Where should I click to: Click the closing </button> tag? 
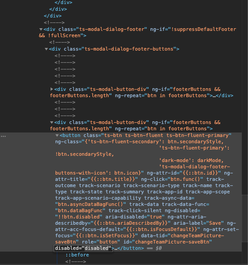(x=131, y=248)
